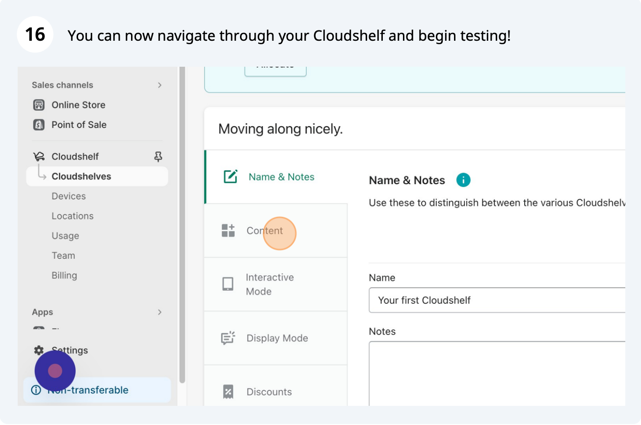Click the Sales channels heading

click(62, 85)
